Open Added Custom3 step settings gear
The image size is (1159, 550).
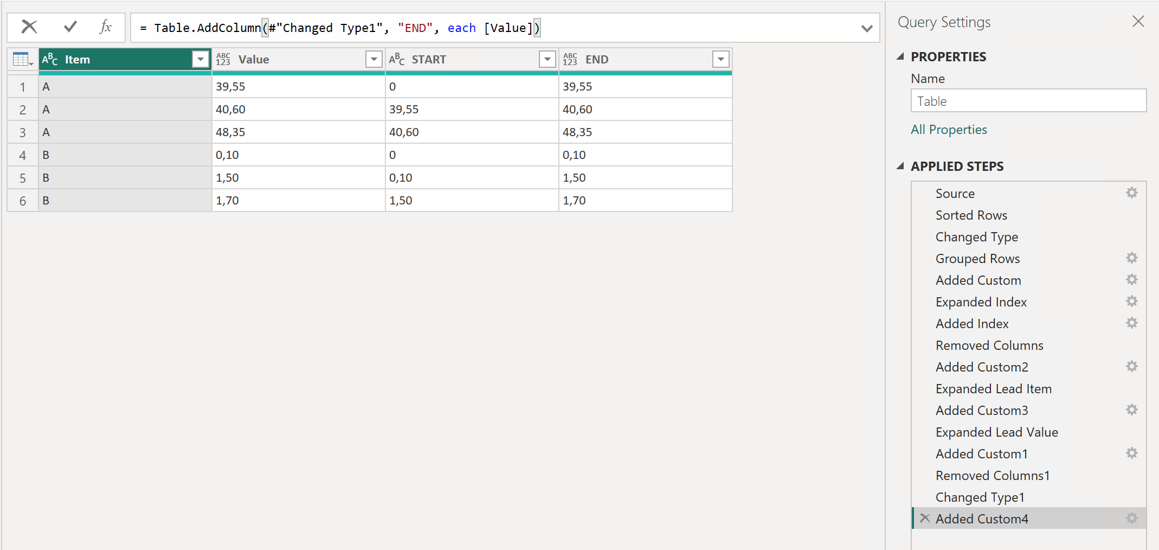1132,410
